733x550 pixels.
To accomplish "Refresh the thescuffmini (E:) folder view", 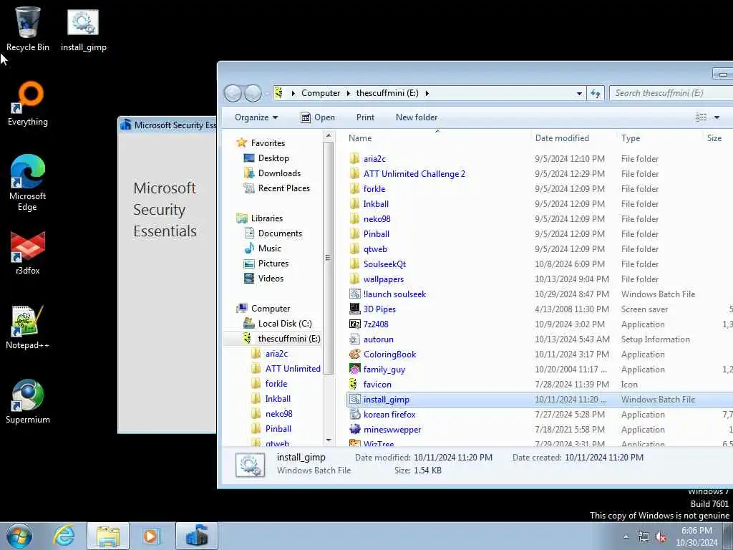I will click(x=596, y=93).
